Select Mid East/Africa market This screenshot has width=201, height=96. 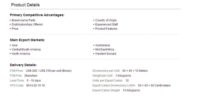[105, 49]
